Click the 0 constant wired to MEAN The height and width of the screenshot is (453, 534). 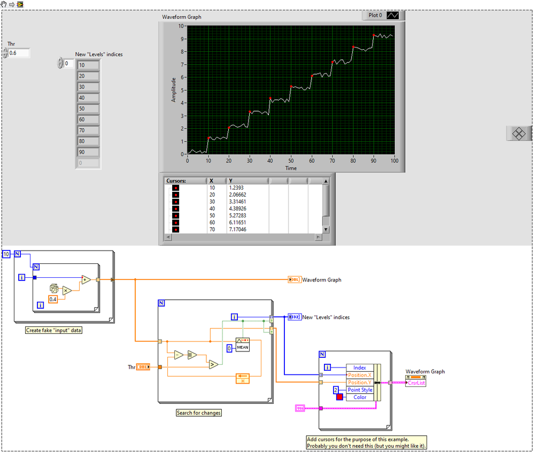[x=229, y=348]
